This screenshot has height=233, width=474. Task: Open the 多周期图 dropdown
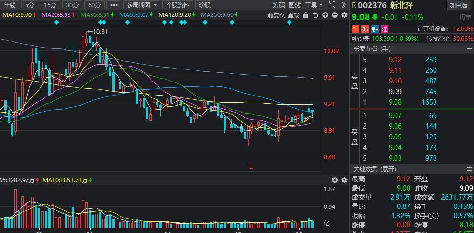142,5
